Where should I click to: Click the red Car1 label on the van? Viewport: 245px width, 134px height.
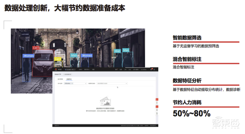pyautogui.click(x=36, y=48)
